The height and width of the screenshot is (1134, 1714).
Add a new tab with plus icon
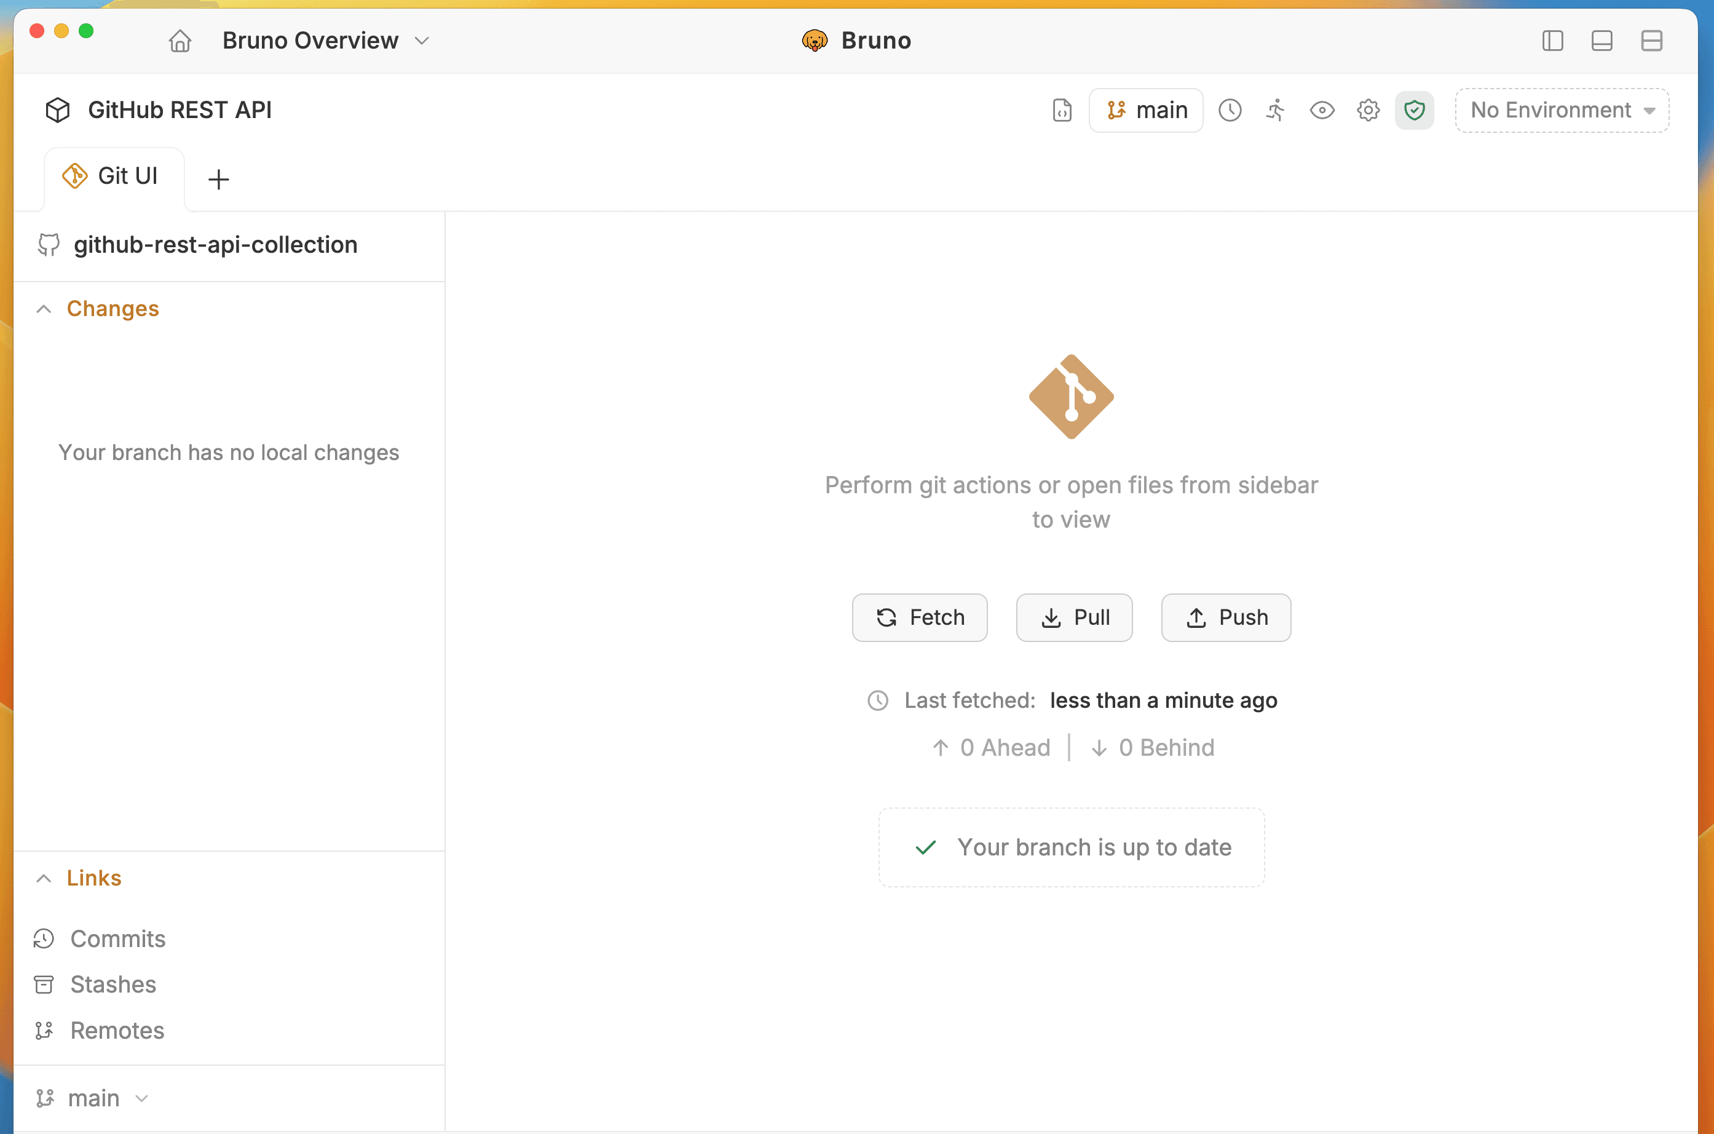point(218,180)
